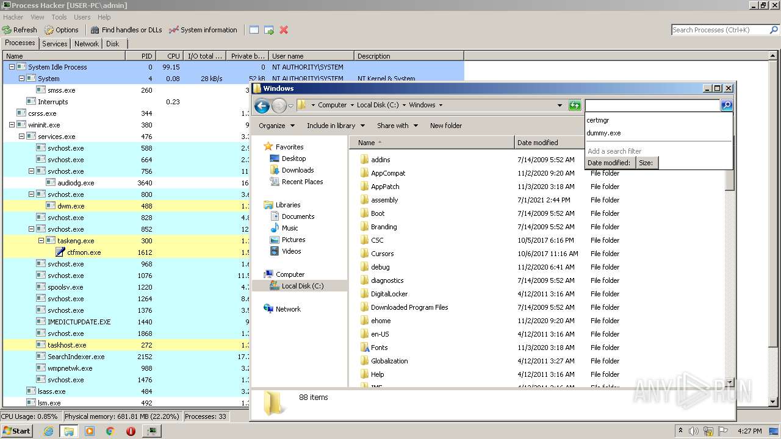Click the Process Hacker taskbar icon
This screenshot has width=781, height=439.
151,431
